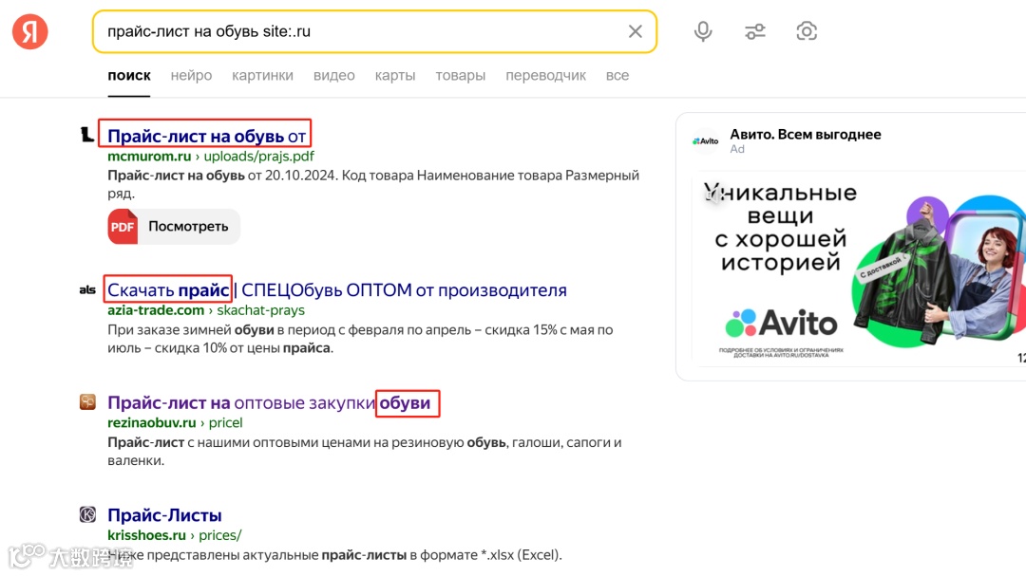Click the pricel path link
Screen dimensions: 1026x576
tap(226, 422)
